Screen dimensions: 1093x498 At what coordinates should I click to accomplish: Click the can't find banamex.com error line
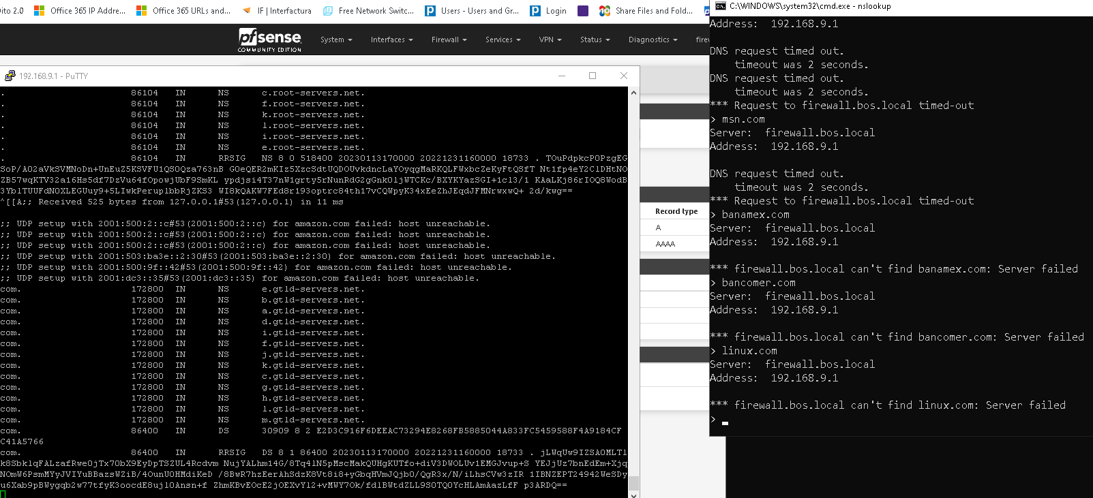(x=894, y=269)
